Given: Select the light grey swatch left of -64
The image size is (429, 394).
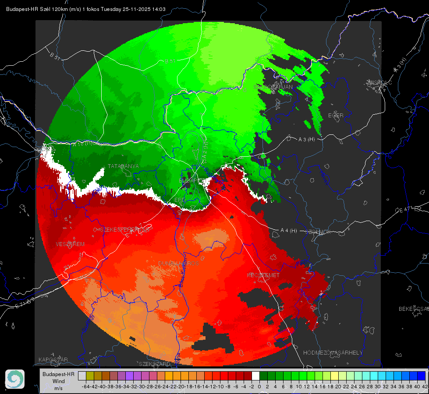Looking at the screenshot, I should pos(82,376).
